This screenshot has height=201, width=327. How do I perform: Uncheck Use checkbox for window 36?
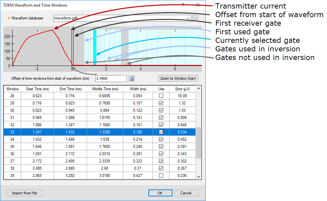pos(161,154)
